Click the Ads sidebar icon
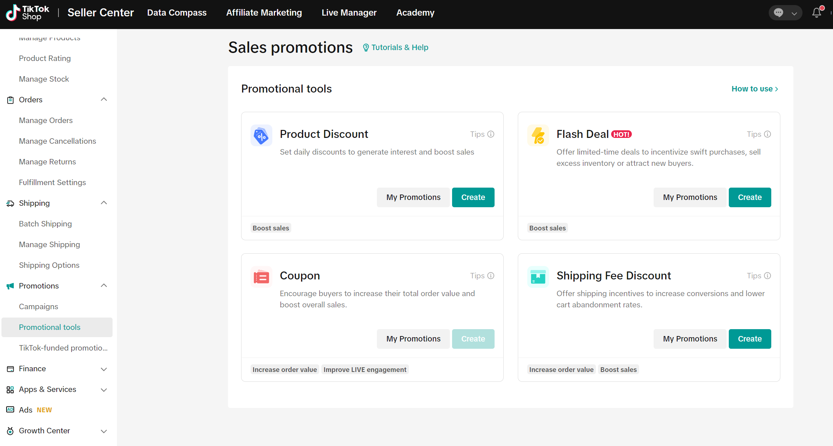The width and height of the screenshot is (833, 446). pyautogui.click(x=10, y=410)
